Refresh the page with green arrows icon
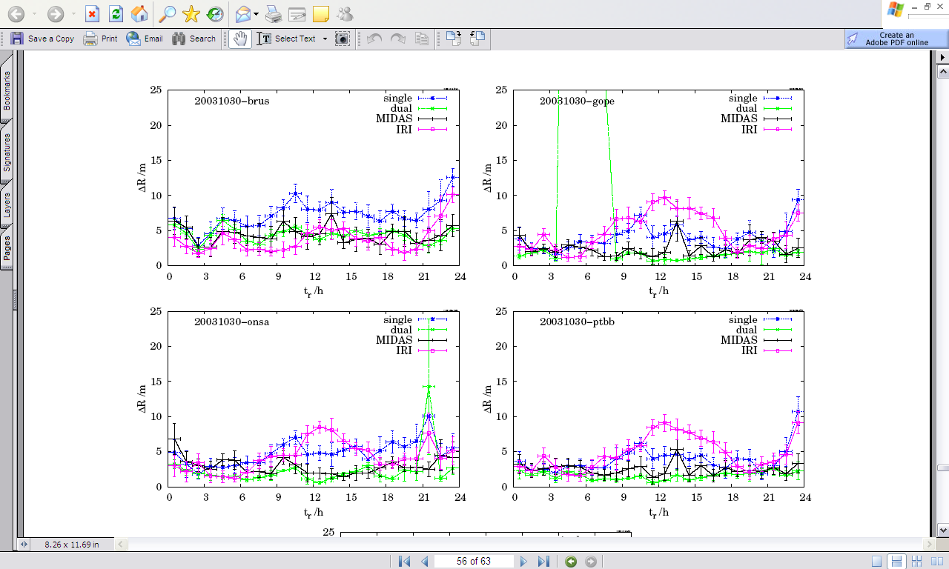The image size is (949, 569). pyautogui.click(x=116, y=14)
